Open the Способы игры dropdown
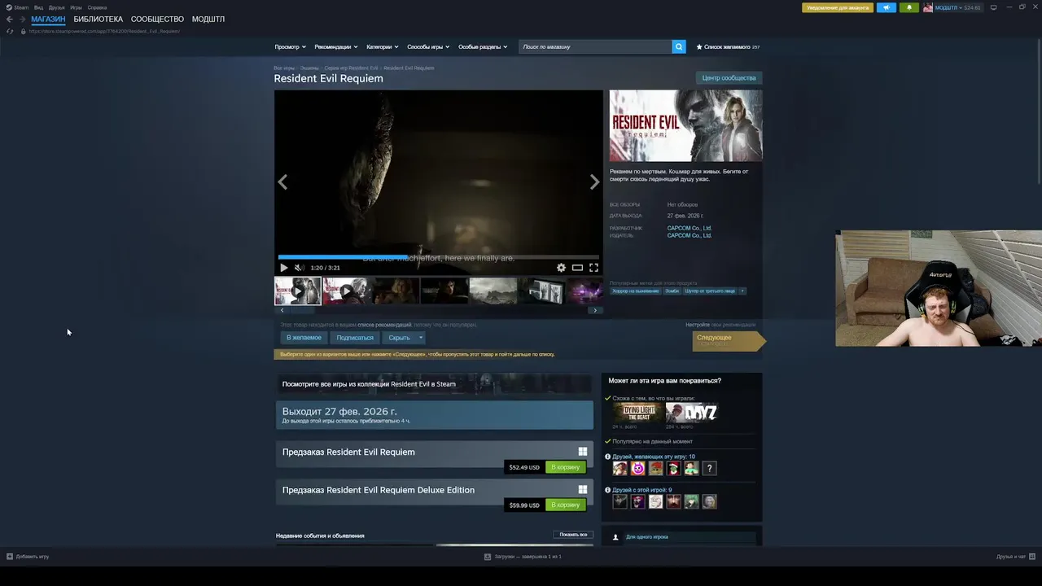This screenshot has height=586, width=1042. tap(428, 47)
